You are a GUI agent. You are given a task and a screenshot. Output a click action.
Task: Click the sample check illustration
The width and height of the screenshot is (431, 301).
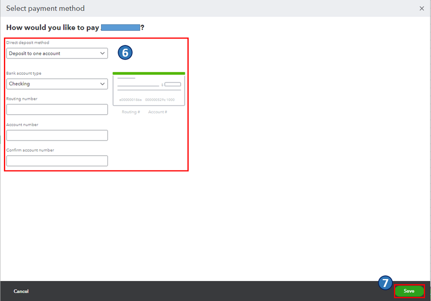click(149, 89)
